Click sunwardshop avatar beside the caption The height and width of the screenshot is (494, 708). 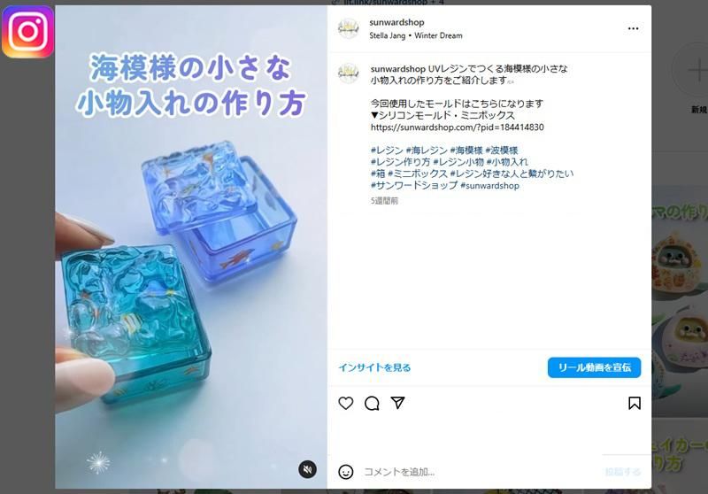pos(348,73)
